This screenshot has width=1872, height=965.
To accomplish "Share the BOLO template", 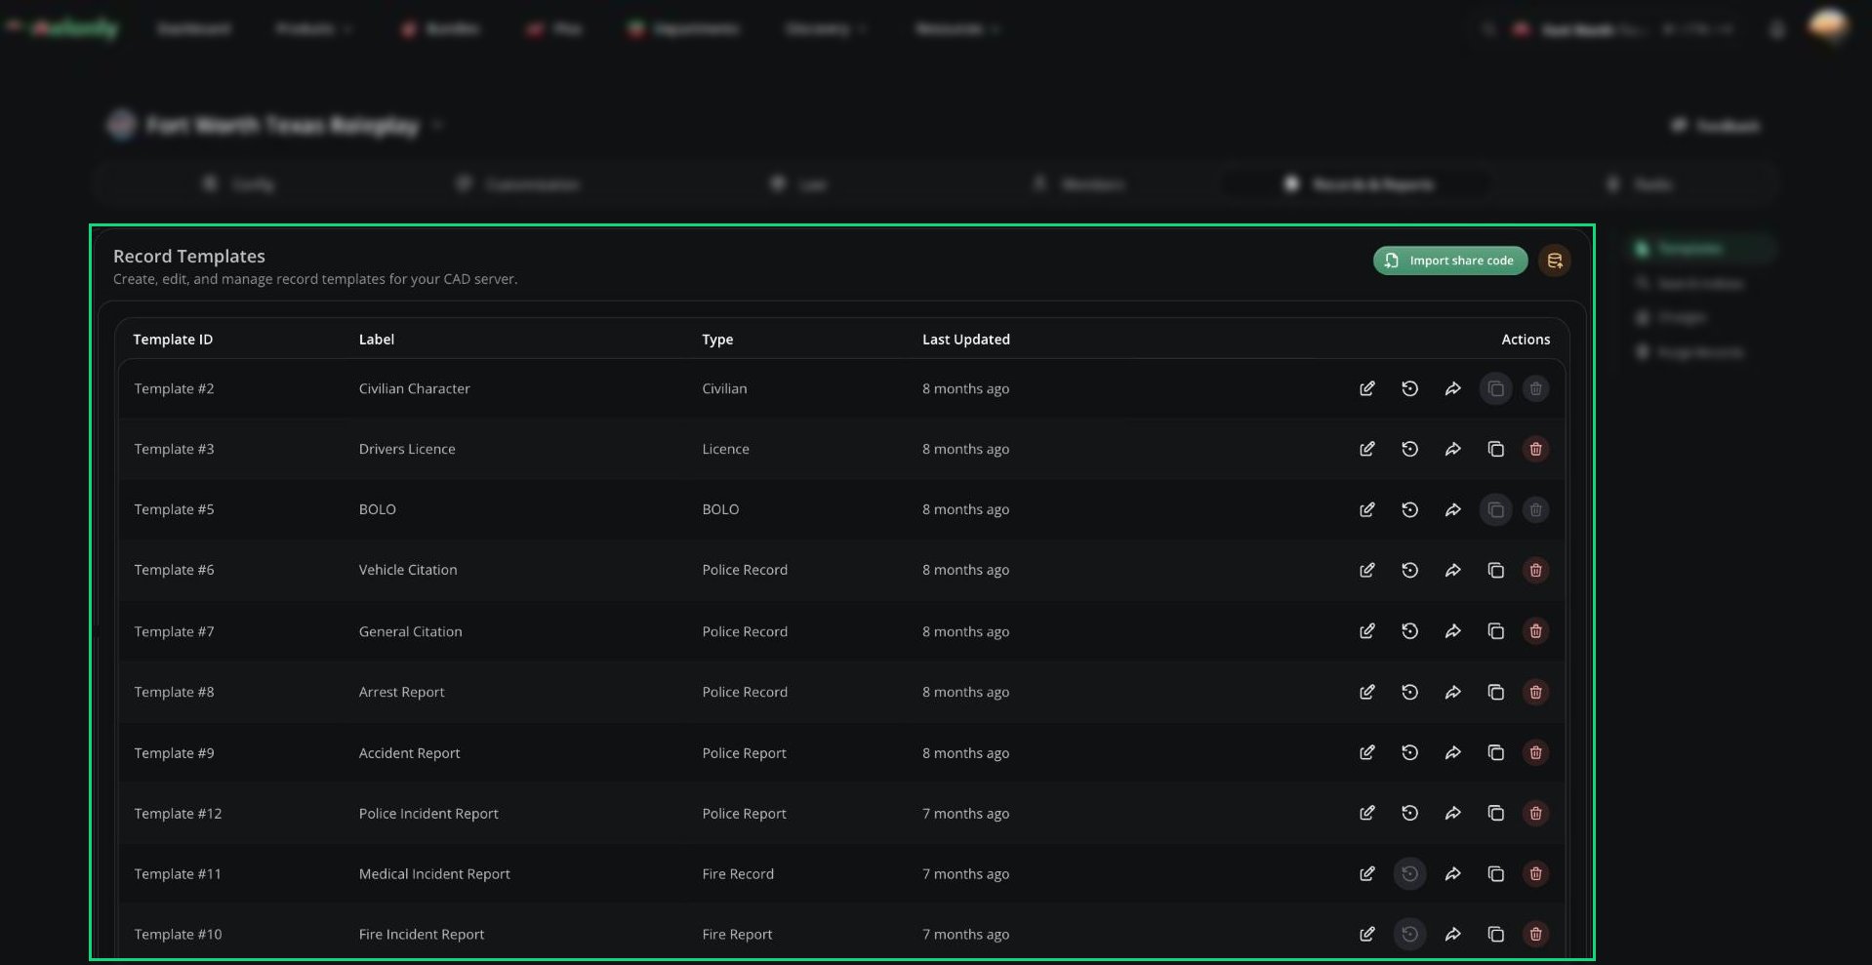I will tap(1453, 509).
